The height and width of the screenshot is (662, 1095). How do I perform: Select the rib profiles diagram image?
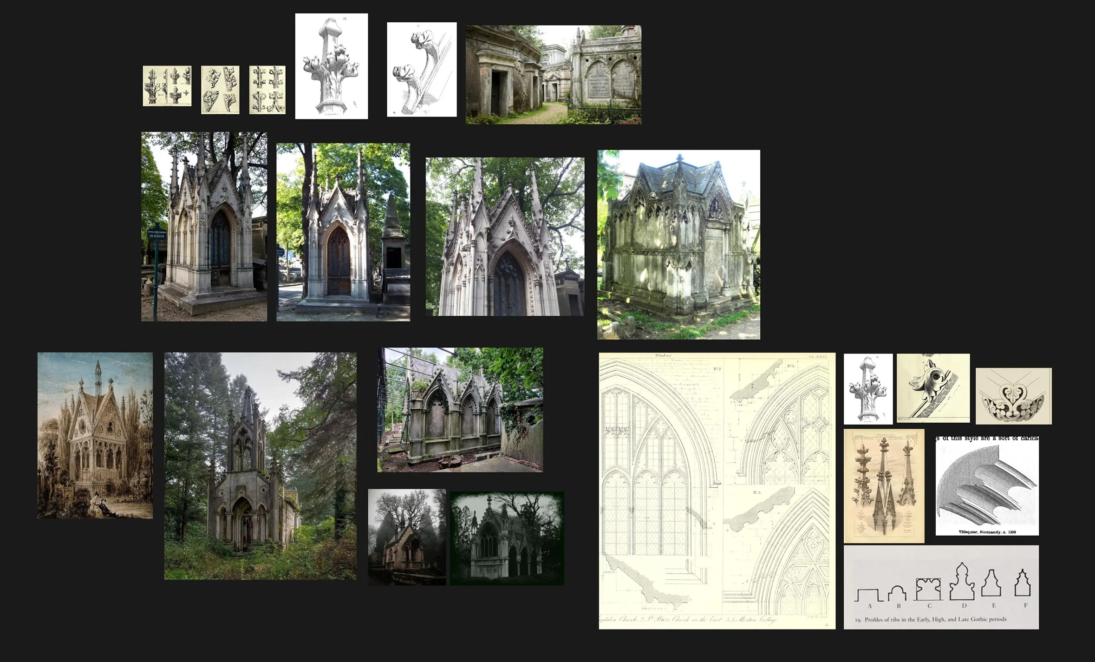coord(941,587)
